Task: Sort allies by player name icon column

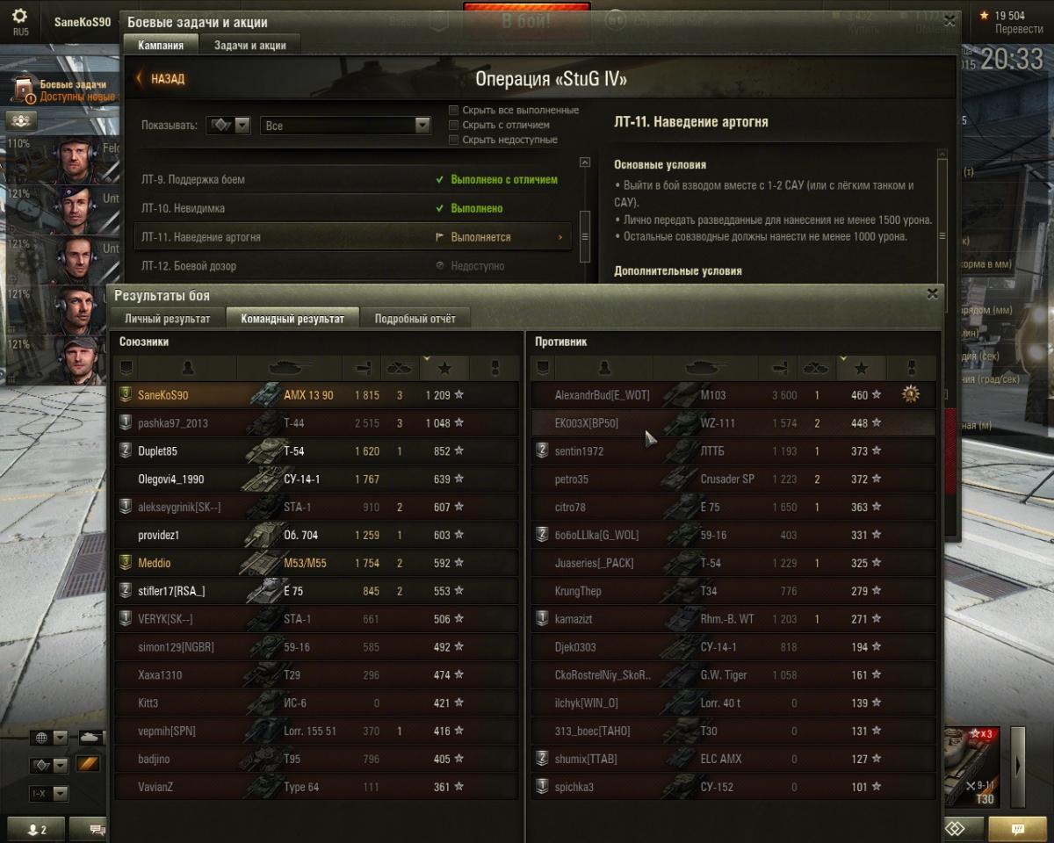Action: 187,368
